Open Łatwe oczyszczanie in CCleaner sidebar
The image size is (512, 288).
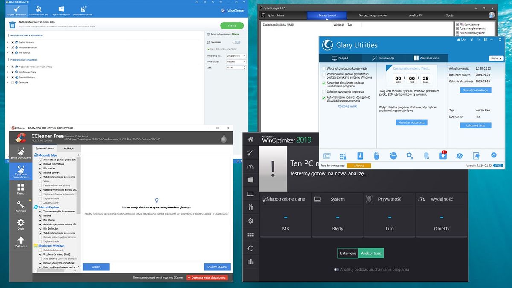click(x=21, y=153)
